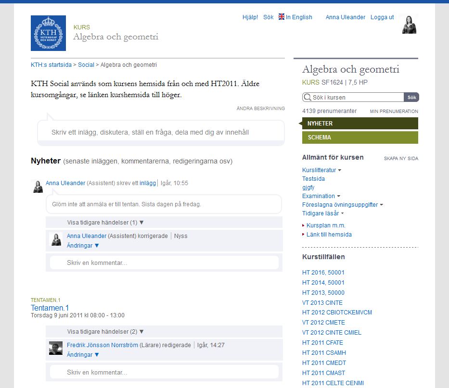Open Anna Uleander header profile link

point(345,17)
